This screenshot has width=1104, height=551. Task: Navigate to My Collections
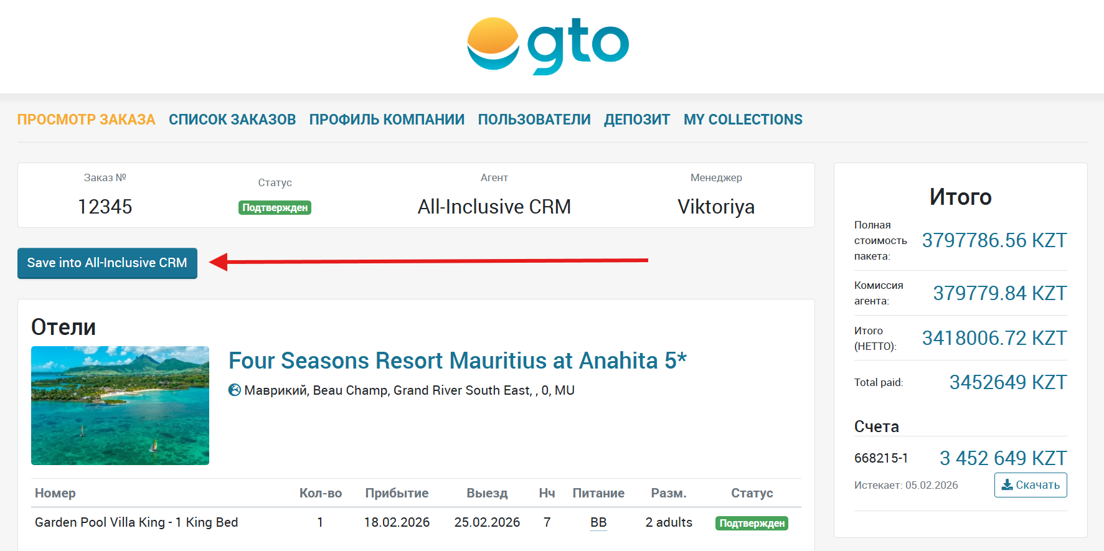[743, 120]
